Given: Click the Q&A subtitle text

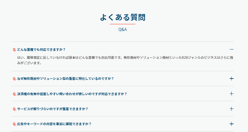Looking at the screenshot, I should click(123, 30).
